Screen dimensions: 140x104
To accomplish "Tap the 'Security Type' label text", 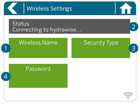I will pos(101,43).
